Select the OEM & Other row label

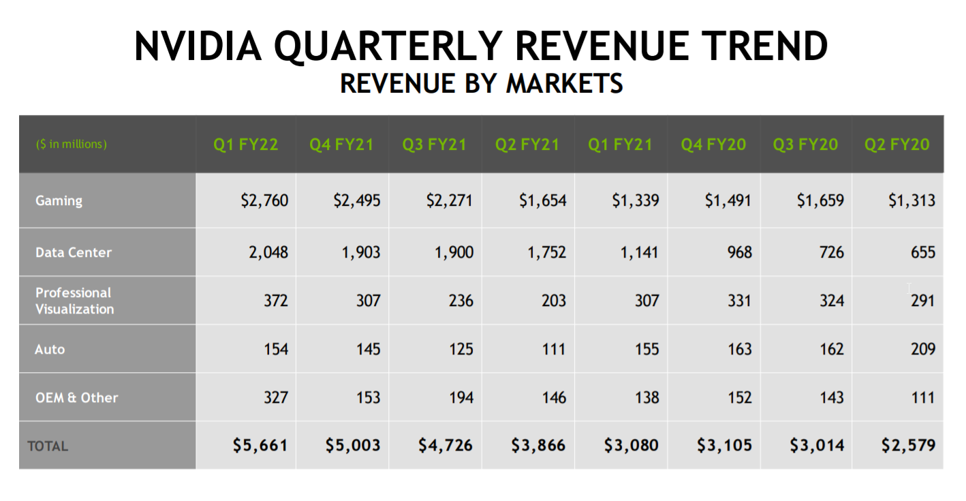click(x=77, y=397)
